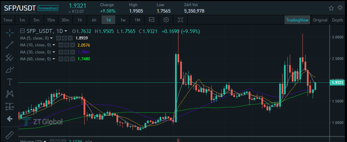The height and width of the screenshot is (142, 347).
Task: Remove the MA 5 indicator
Action: (70, 38)
